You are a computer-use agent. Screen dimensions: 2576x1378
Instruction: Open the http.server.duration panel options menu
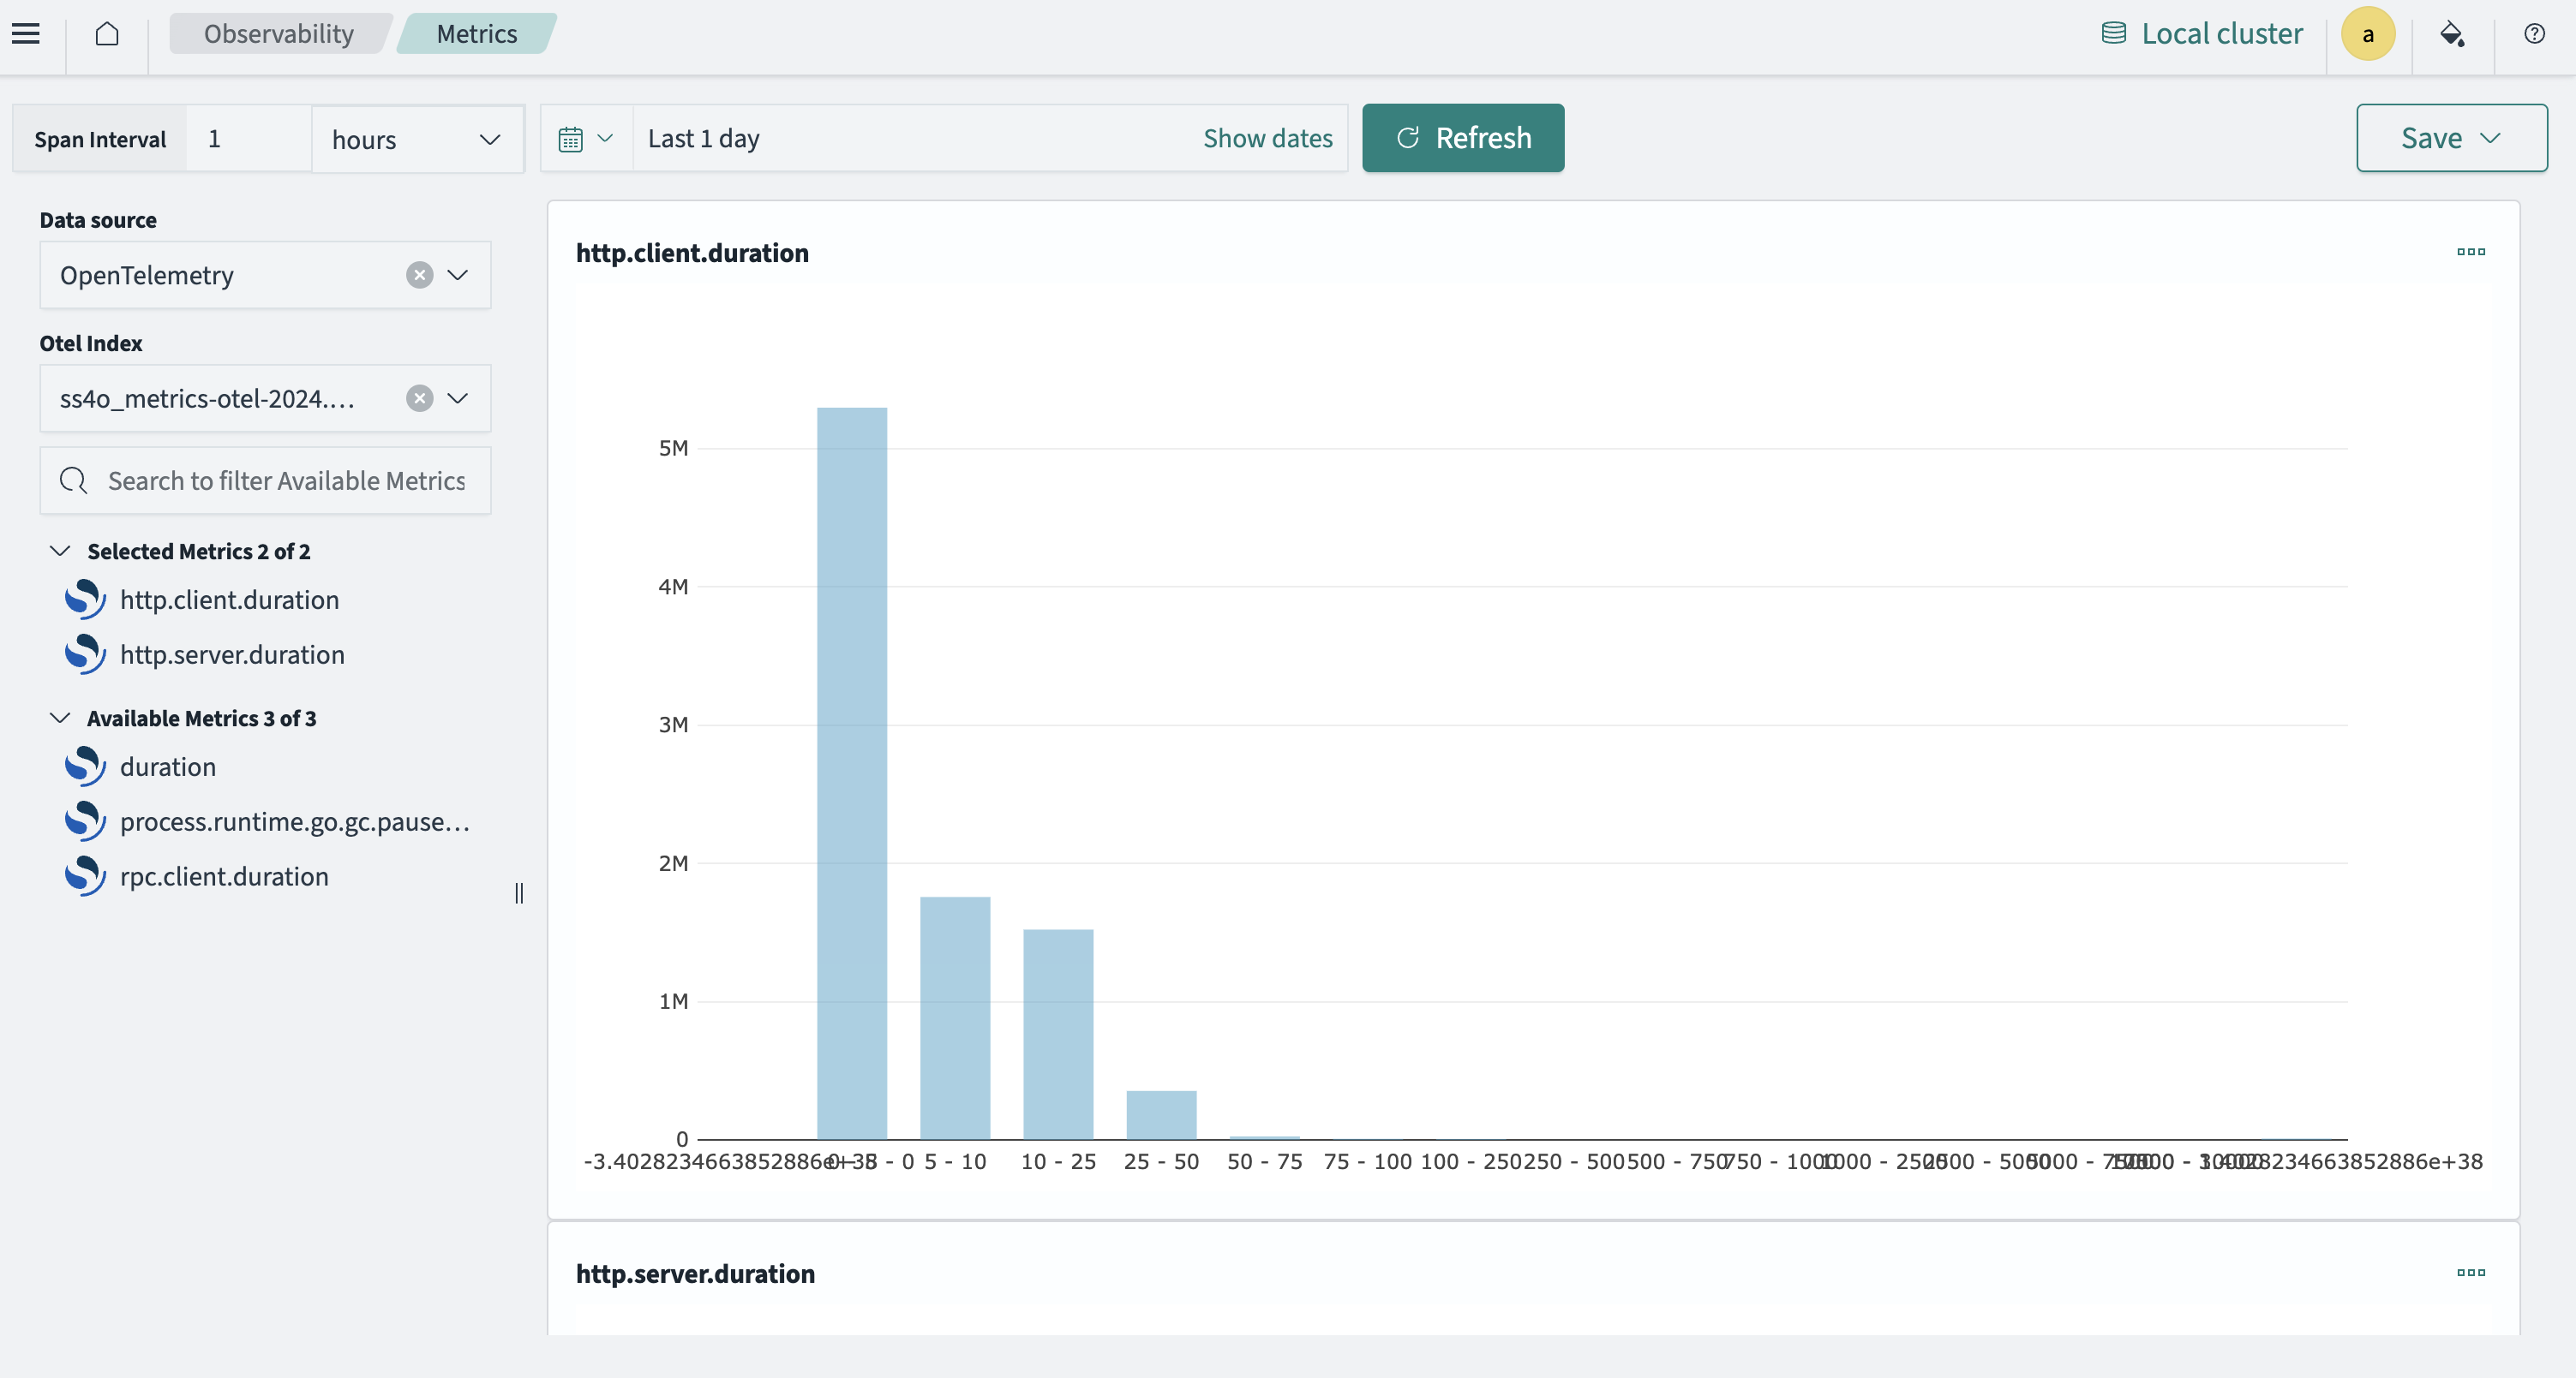2471,1273
